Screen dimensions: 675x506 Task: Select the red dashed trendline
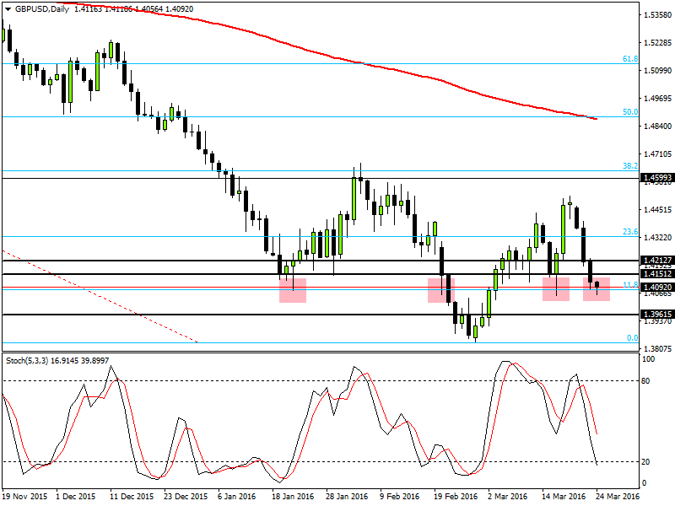point(100,297)
